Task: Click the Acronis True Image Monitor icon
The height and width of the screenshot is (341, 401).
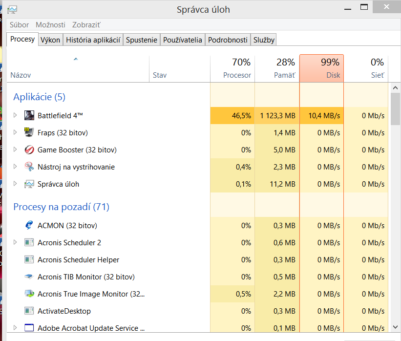Action: coord(29,294)
